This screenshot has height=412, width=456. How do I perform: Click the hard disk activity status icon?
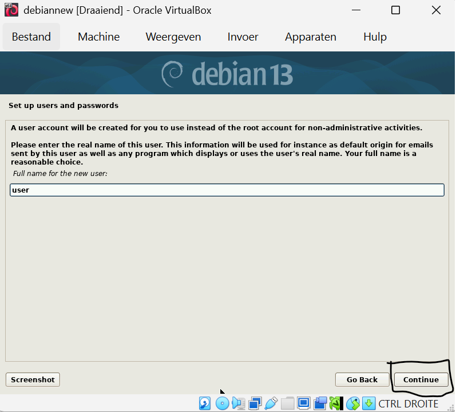205,403
